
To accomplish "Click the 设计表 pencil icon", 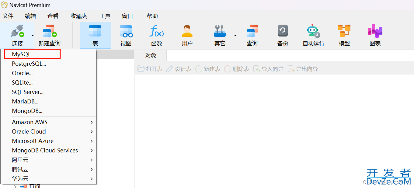I will [x=170, y=69].
